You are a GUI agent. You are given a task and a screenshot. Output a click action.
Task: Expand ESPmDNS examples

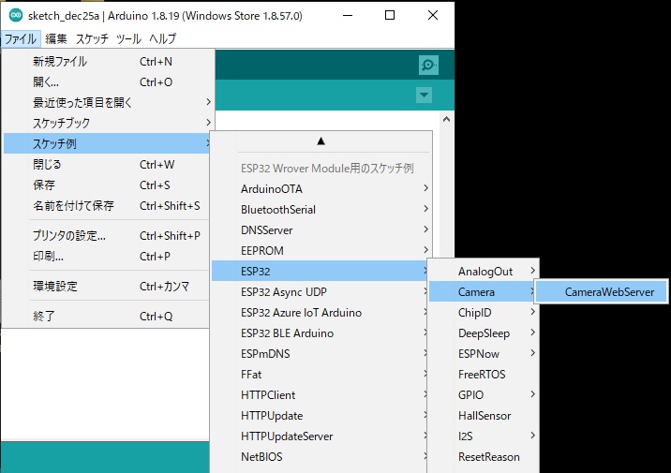[320, 354]
